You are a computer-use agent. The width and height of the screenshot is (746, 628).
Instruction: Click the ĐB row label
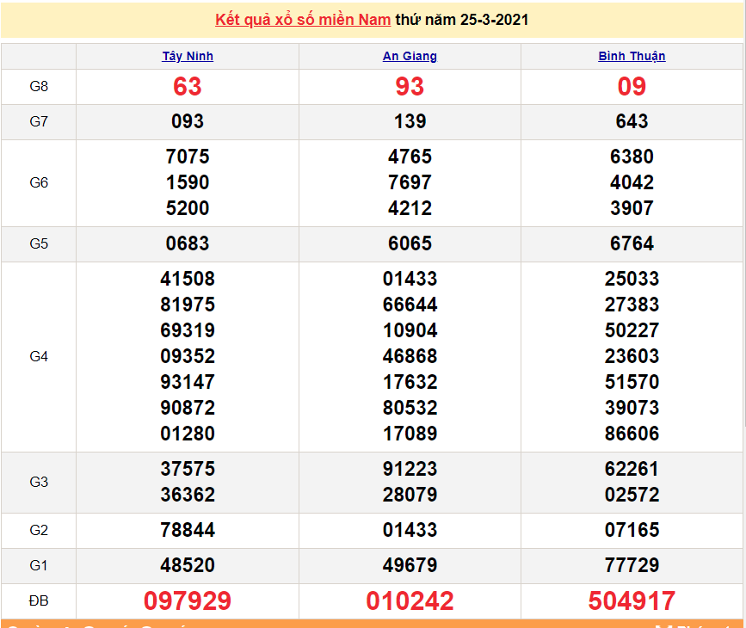click(x=39, y=600)
